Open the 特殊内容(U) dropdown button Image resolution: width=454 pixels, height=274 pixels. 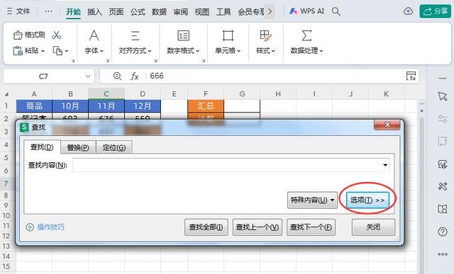point(312,200)
